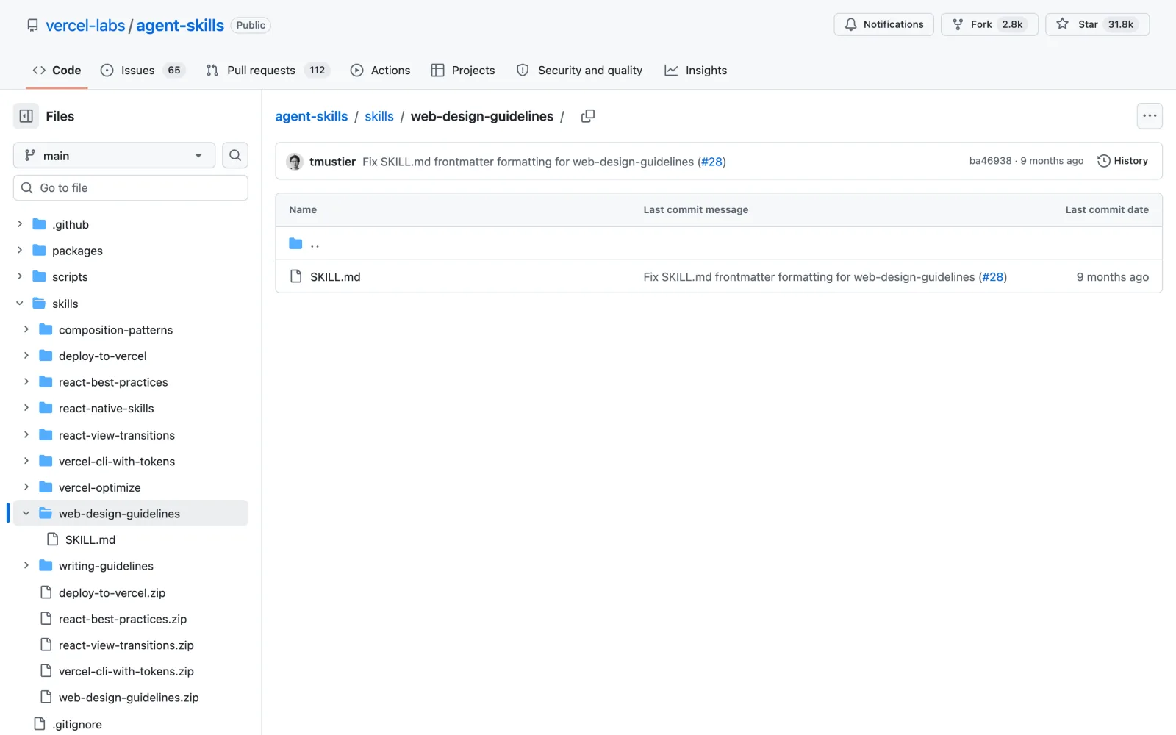Expand the packages folder chevron
The height and width of the screenshot is (735, 1176).
[20, 251]
